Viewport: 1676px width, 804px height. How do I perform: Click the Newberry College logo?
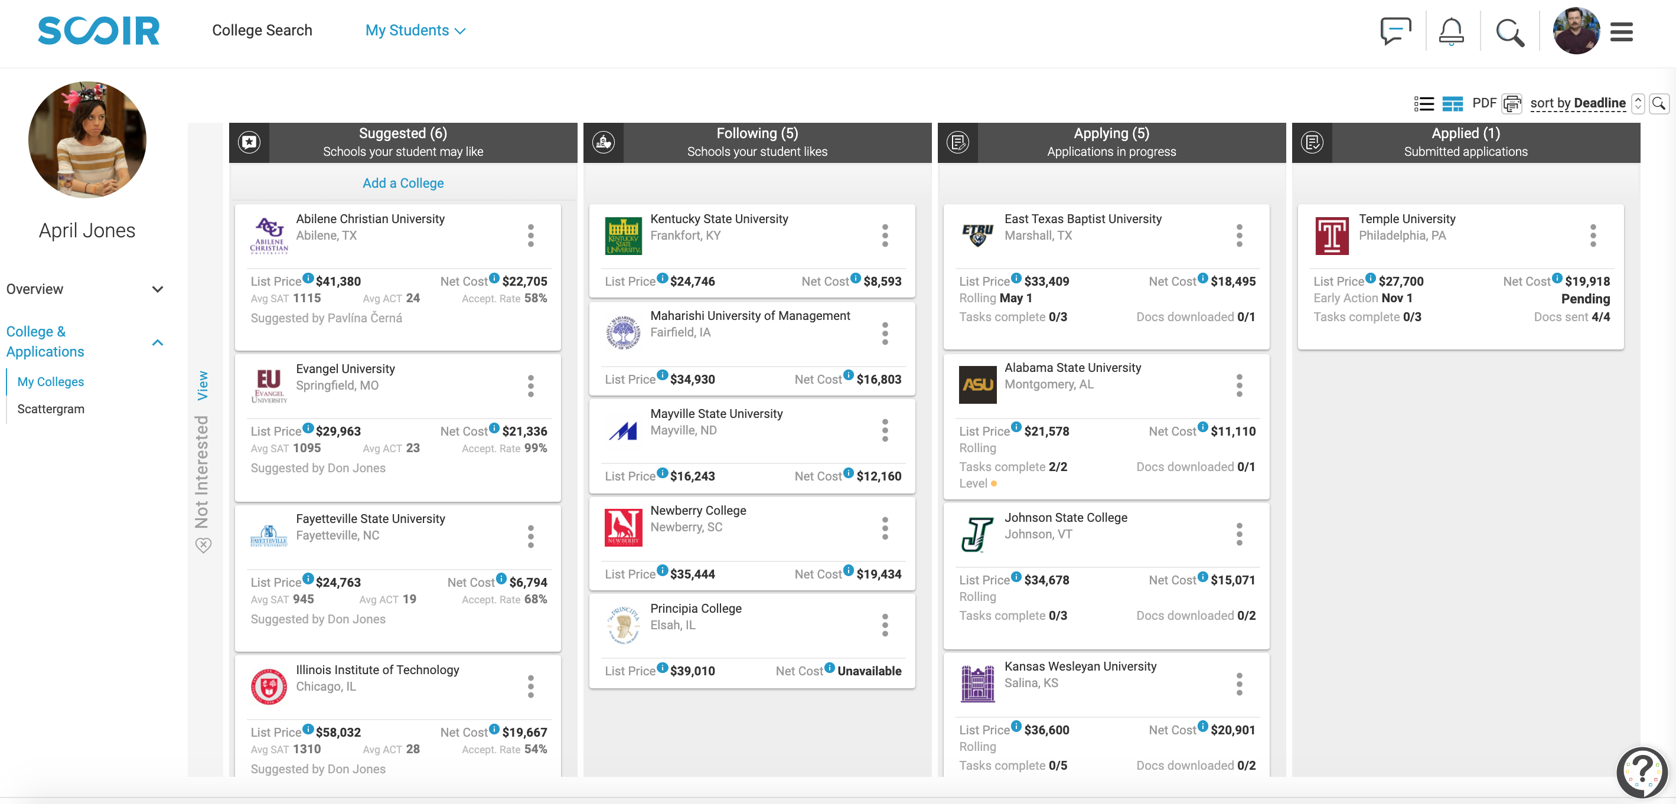pos(623,528)
